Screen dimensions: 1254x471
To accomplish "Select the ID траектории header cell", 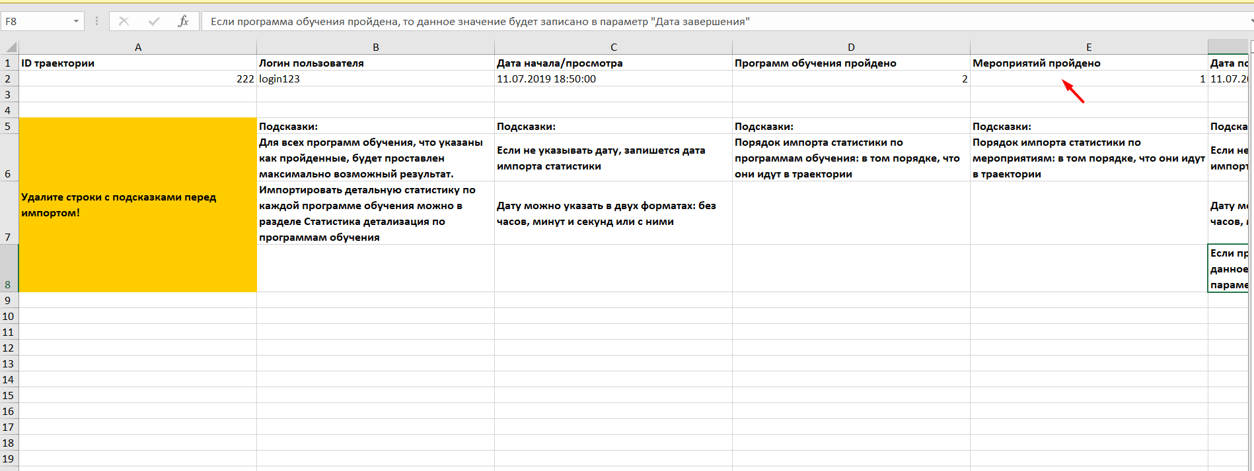I will pyautogui.click(x=137, y=63).
